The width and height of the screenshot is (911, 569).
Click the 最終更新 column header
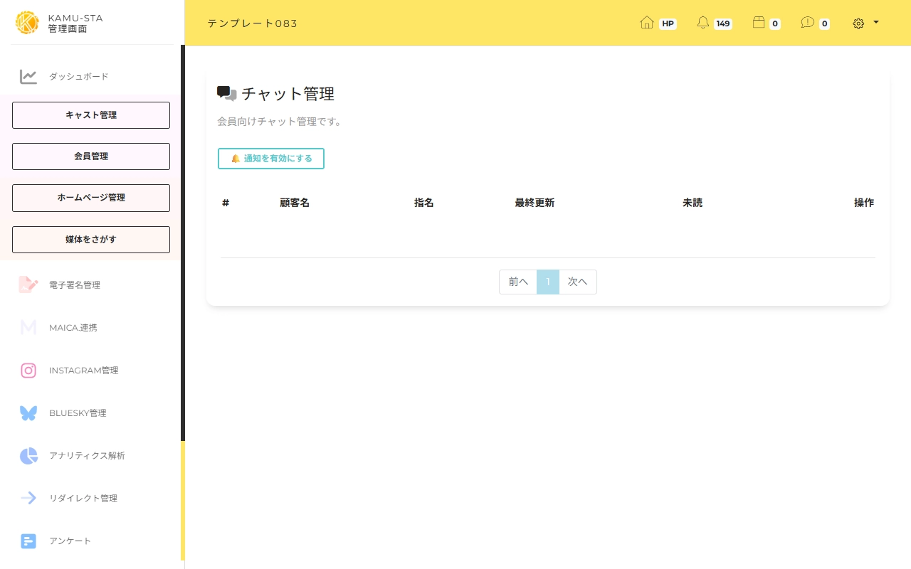tap(535, 203)
